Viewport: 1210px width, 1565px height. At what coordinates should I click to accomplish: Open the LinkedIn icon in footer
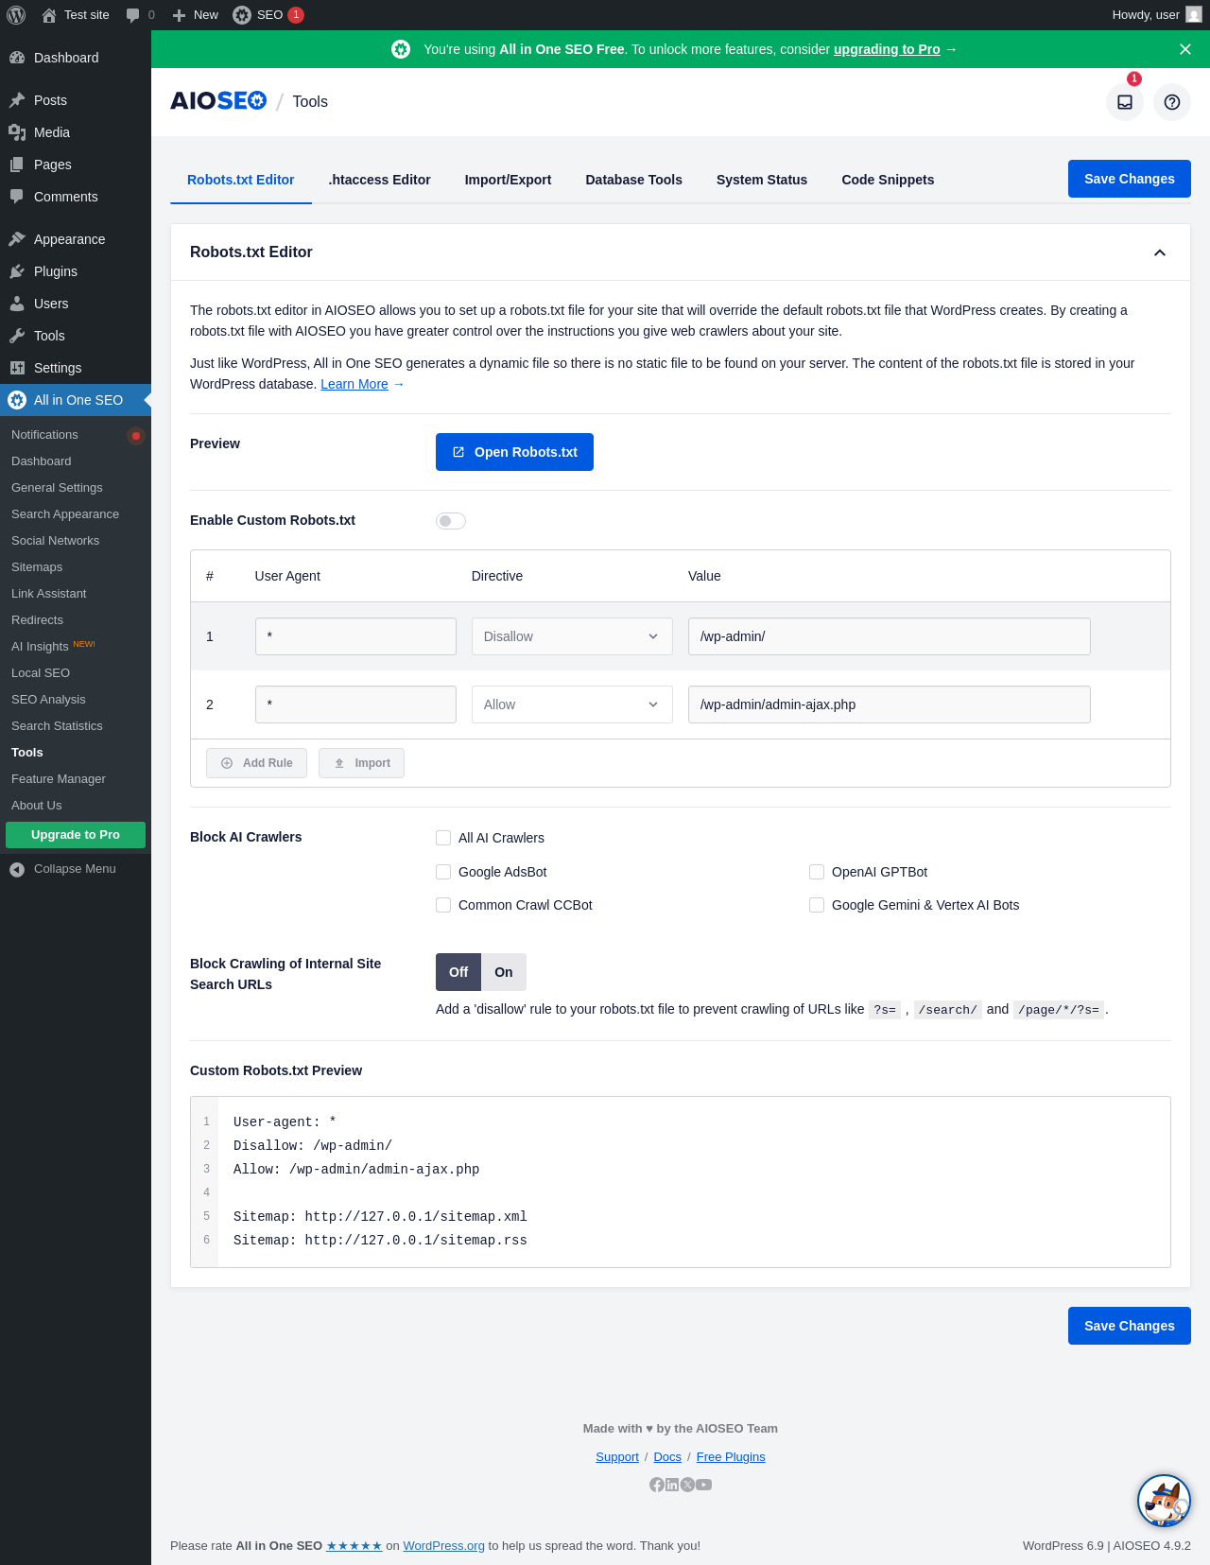[672, 1485]
